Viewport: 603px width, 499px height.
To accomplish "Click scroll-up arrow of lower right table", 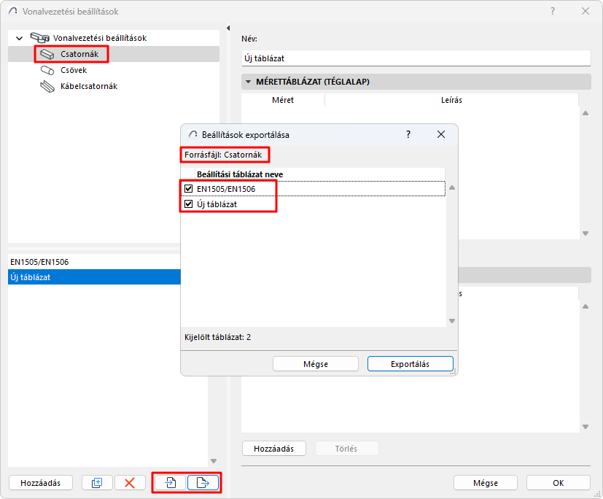I will click(586, 306).
